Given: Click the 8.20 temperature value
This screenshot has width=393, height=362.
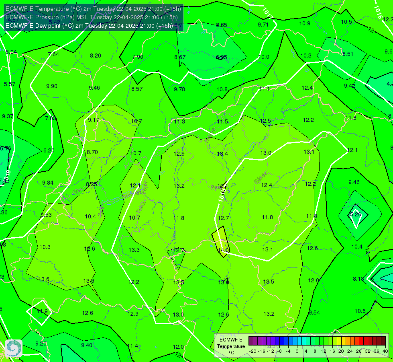Looking at the screenshot, I should 96,56.
